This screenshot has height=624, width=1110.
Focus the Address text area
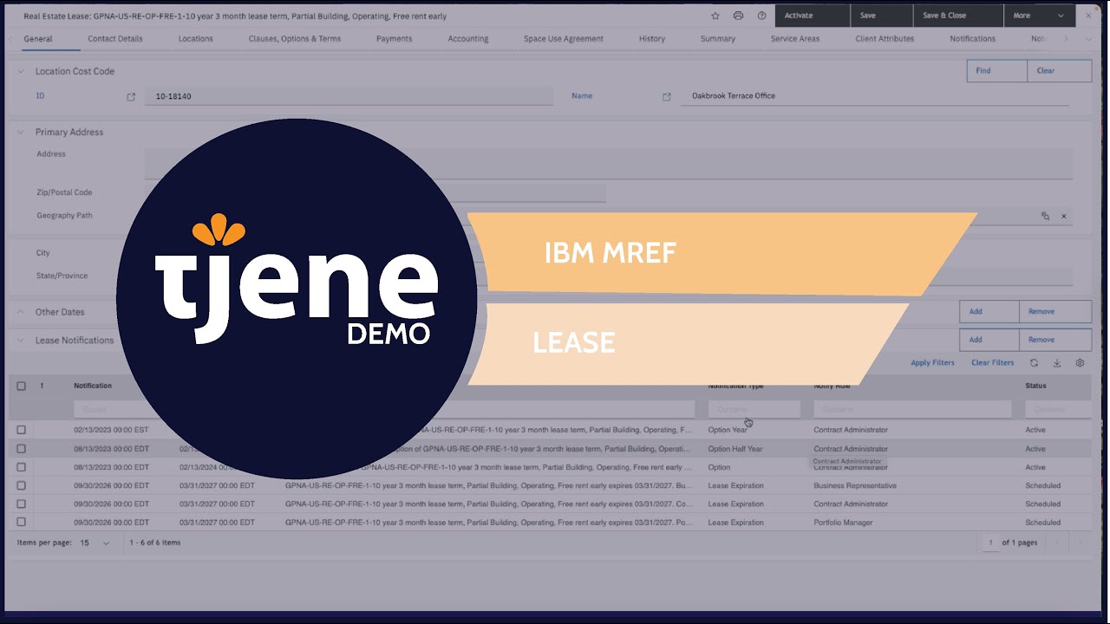pyautogui.click(x=609, y=163)
